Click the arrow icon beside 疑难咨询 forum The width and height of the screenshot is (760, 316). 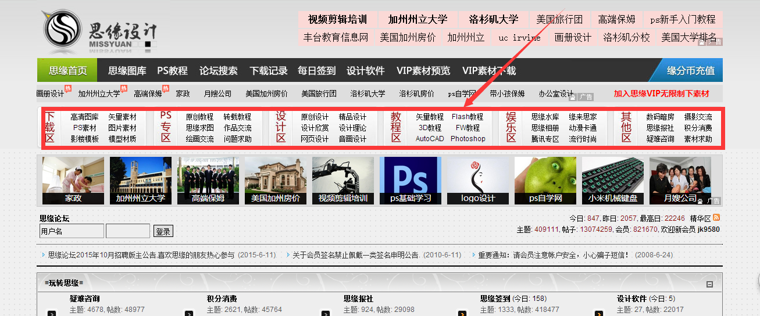[52, 314]
